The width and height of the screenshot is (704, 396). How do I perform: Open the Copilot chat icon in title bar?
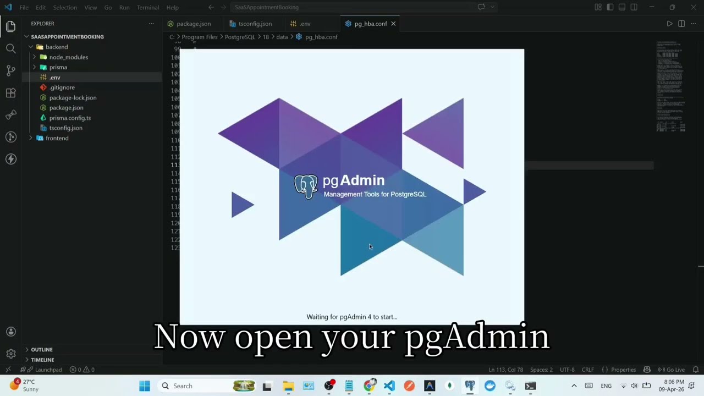[481, 7]
